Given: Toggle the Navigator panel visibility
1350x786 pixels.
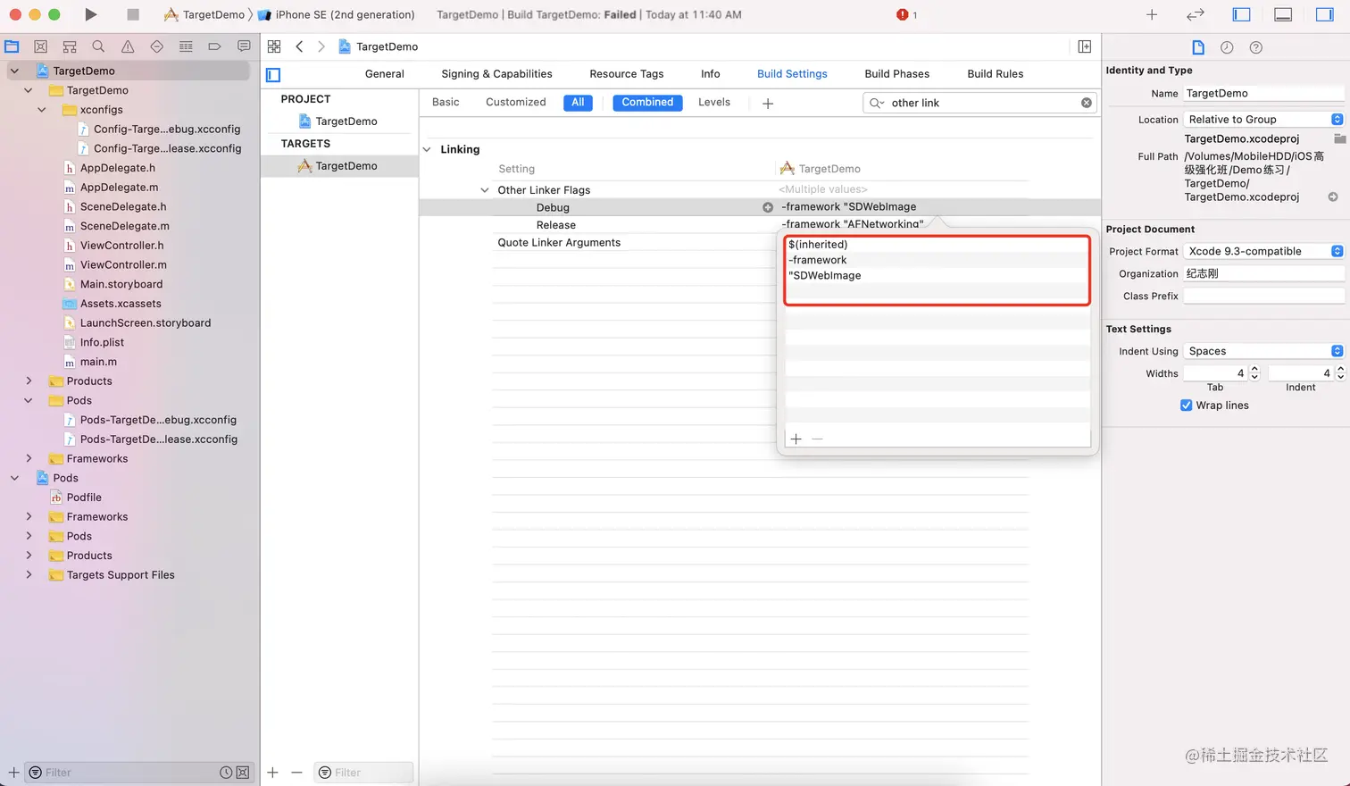Looking at the screenshot, I should click(1241, 14).
